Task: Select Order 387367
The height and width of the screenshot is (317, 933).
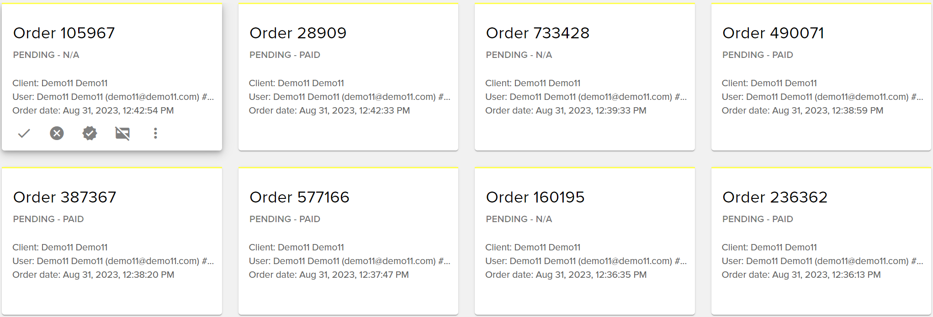Action: click(x=64, y=197)
